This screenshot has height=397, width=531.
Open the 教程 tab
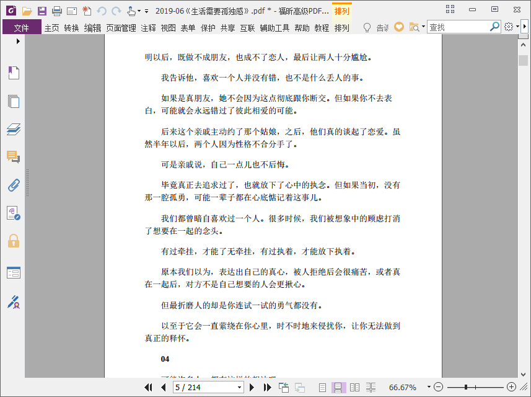(x=322, y=28)
